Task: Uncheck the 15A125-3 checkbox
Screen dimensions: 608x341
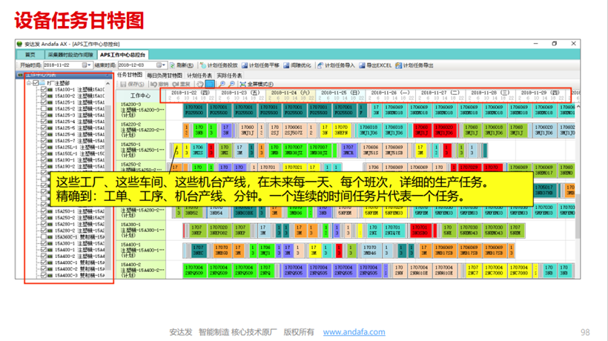Action: 44,115
